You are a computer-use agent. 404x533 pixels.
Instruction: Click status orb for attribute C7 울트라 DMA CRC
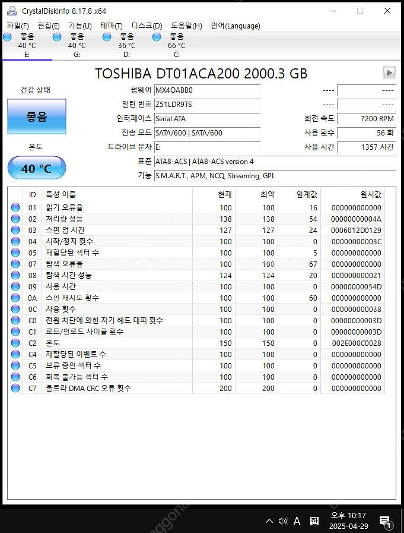pos(15,388)
